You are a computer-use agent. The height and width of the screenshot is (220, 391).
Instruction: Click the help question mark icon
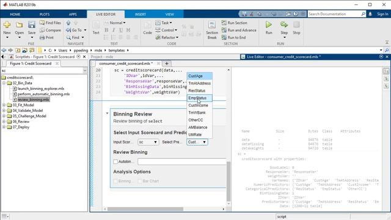(x=296, y=14)
